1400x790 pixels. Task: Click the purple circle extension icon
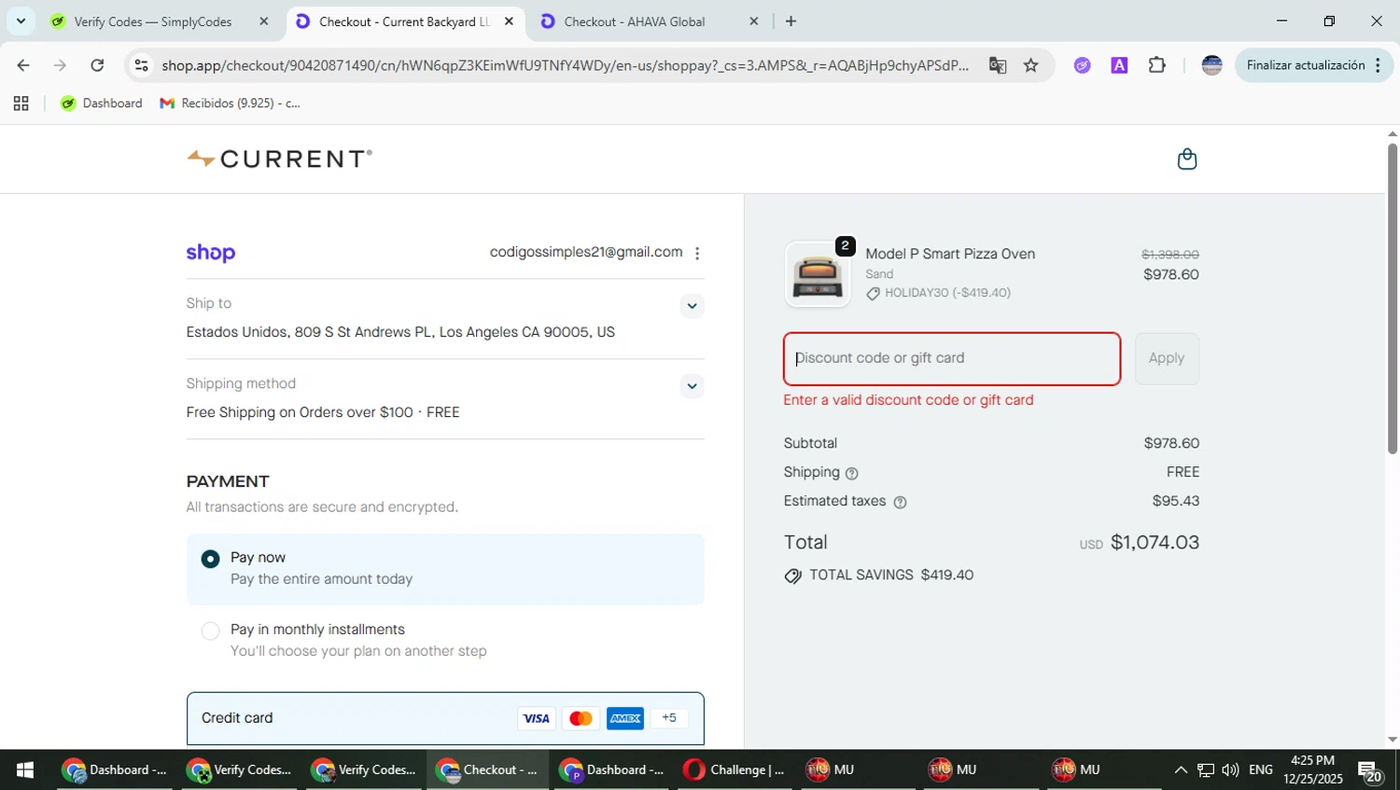1082,65
